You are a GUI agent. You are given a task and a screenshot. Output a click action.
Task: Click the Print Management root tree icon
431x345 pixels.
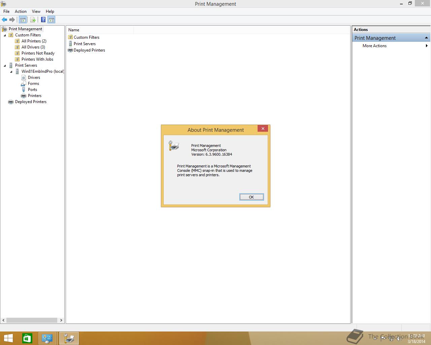[4, 29]
